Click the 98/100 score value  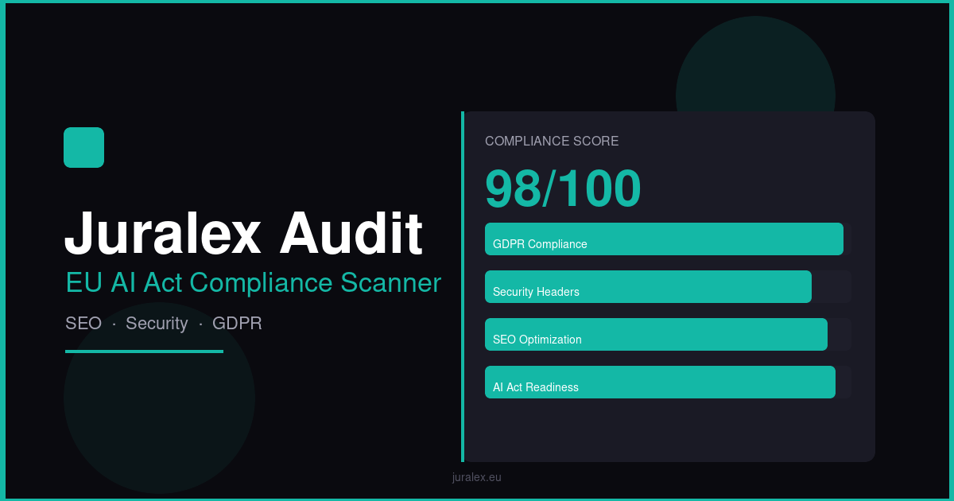pos(563,189)
